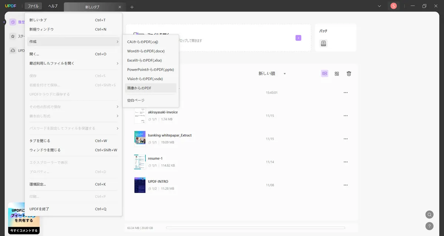Click the history clock icon in sidebar
Image resolution: width=444 pixels, height=236 pixels.
[x=13, y=22]
